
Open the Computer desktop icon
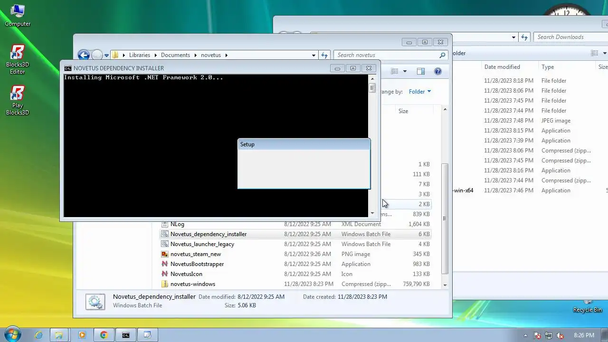click(x=18, y=16)
